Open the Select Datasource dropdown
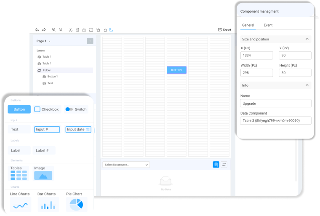The image size is (320, 216). pyautogui.click(x=125, y=165)
